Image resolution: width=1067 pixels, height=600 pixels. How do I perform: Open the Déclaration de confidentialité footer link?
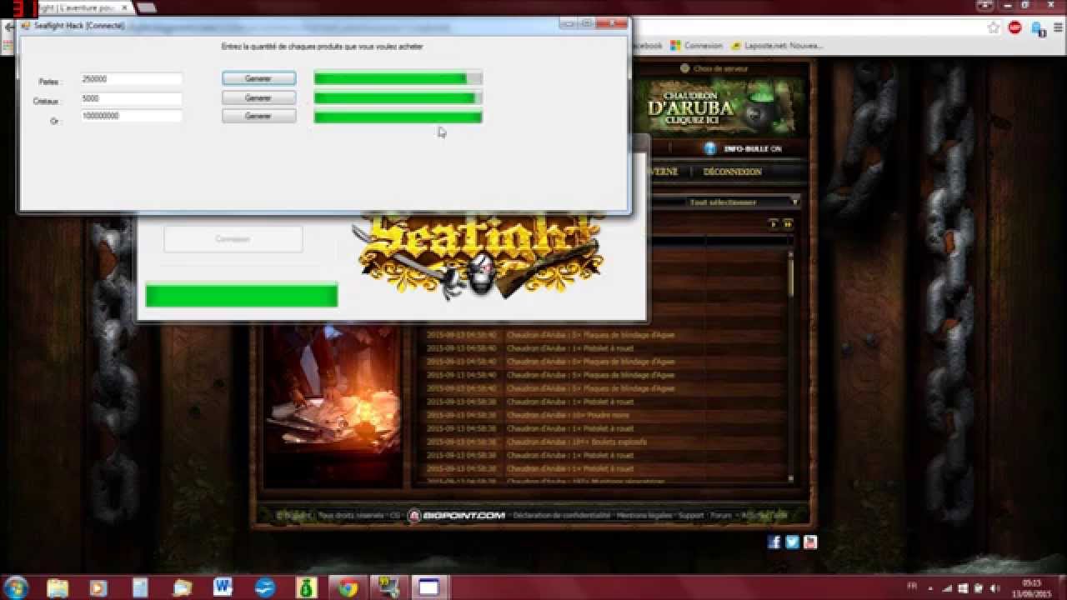coord(561,516)
